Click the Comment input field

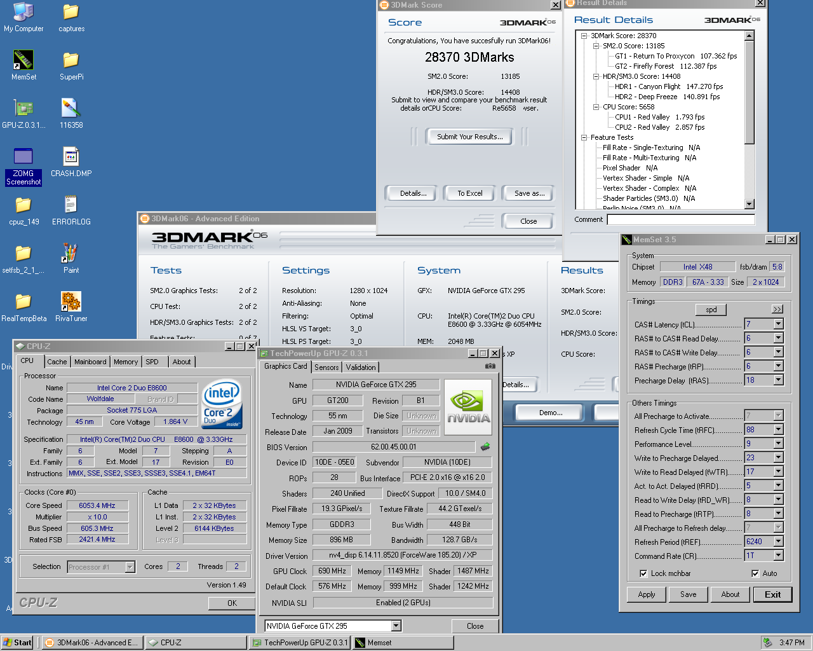[681, 219]
